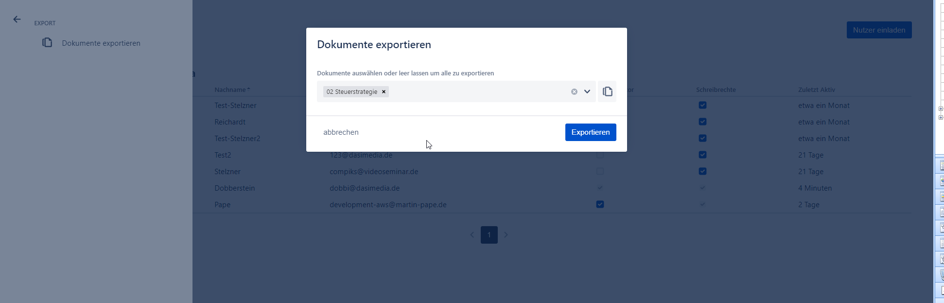
Task: Click the copy documents icon button
Action: click(607, 91)
